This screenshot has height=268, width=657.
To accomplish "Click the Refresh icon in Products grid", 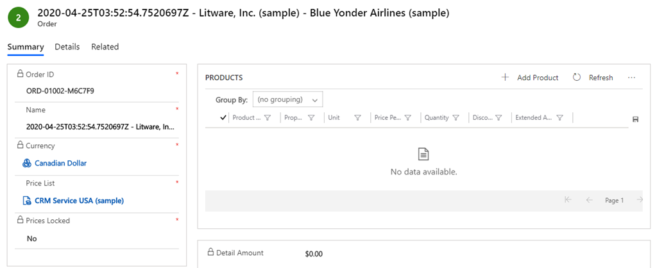I will 577,78.
